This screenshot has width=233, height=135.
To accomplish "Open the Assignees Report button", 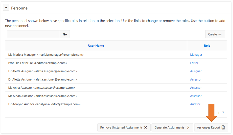I will (x=211, y=127).
